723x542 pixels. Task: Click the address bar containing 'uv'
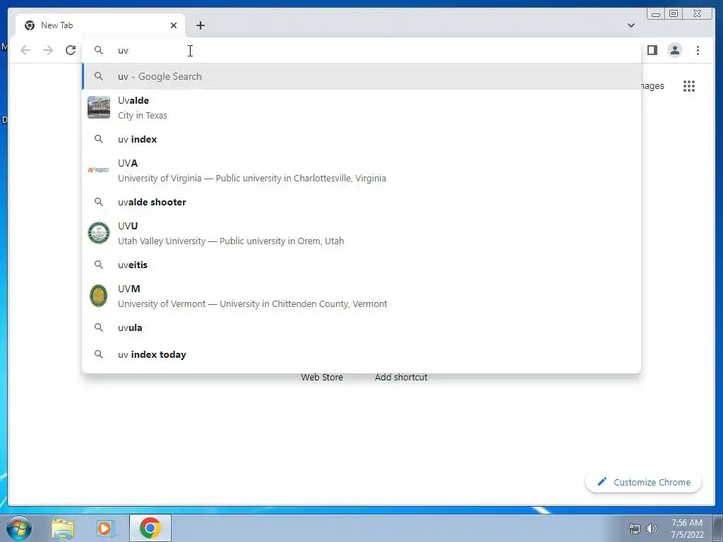point(361,50)
